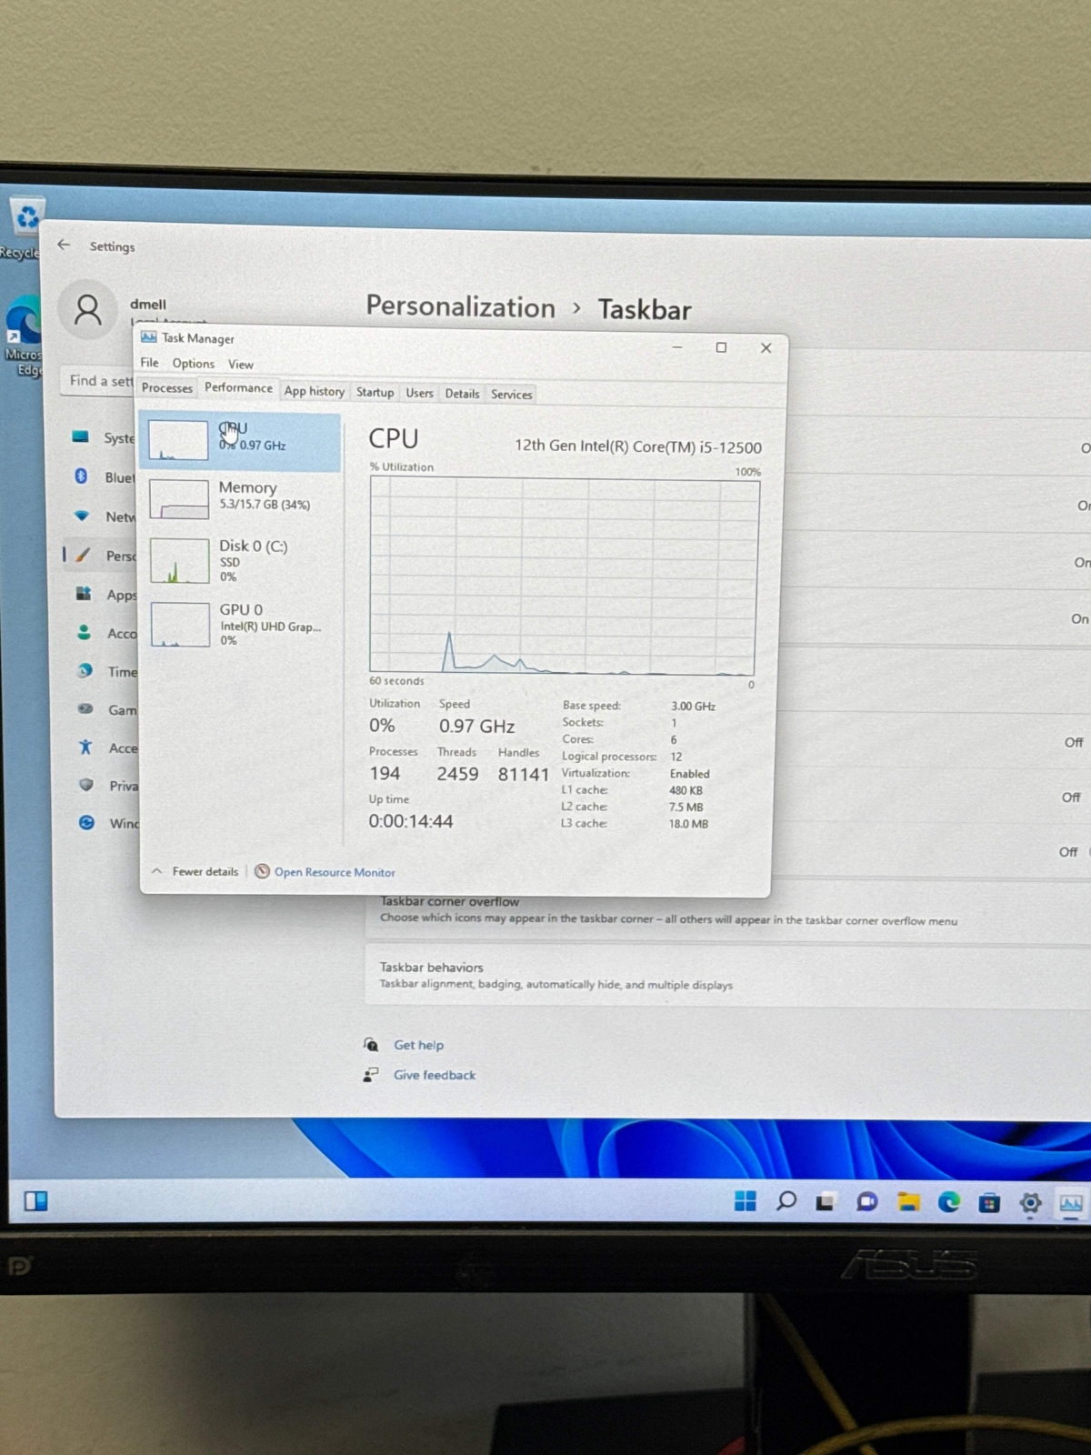The height and width of the screenshot is (1455, 1091).
Task: Click Personalization in the Settings breadcrumb
Action: [x=461, y=307]
